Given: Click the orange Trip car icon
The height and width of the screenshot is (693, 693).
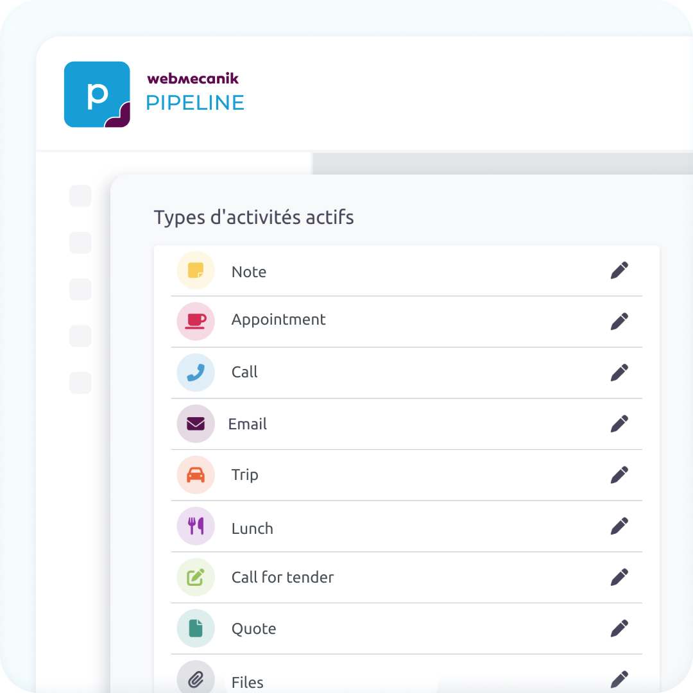Looking at the screenshot, I should [x=196, y=475].
